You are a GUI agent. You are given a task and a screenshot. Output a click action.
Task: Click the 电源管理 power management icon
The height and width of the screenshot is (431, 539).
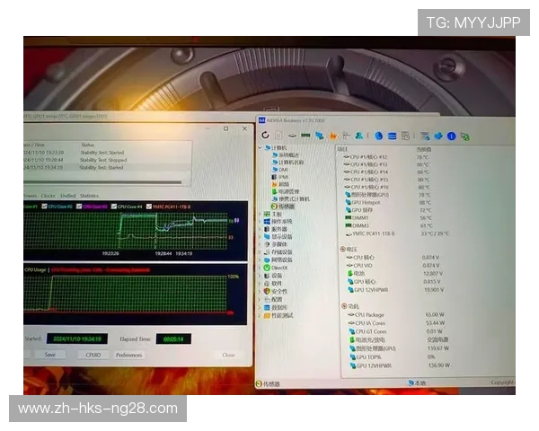(272, 191)
